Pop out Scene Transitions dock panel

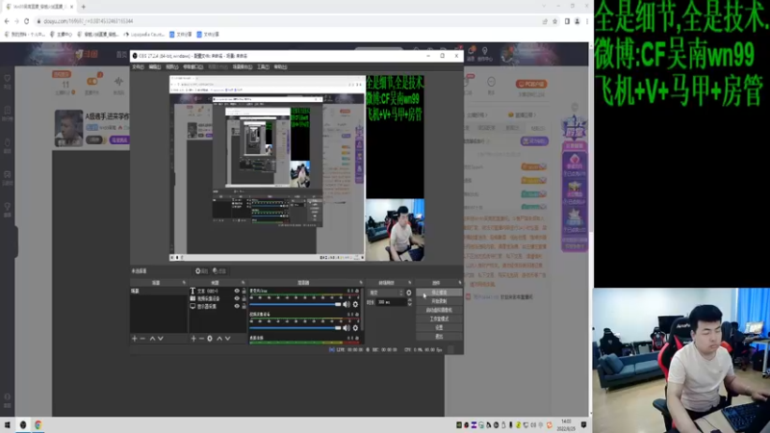tap(410, 283)
